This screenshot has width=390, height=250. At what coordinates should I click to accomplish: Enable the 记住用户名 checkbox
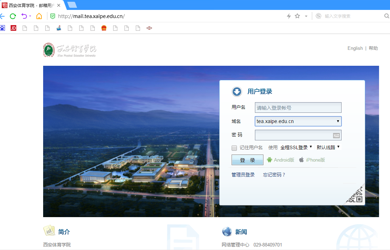(x=234, y=148)
